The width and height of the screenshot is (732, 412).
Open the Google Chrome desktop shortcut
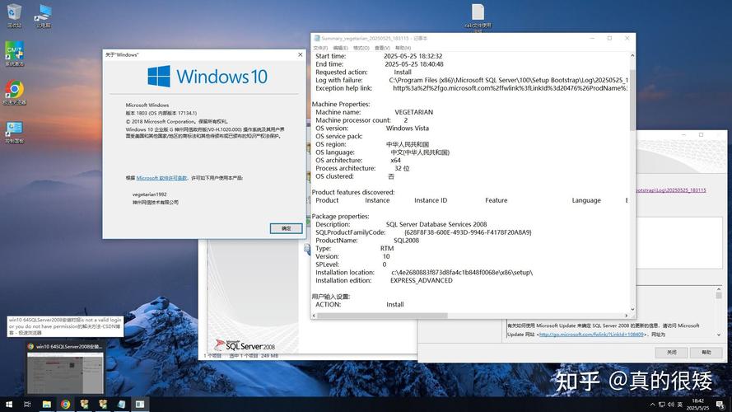click(x=14, y=90)
